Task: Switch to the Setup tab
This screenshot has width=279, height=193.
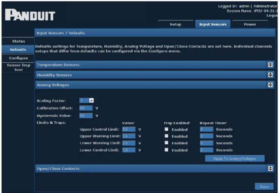Action: pyautogui.click(x=176, y=24)
